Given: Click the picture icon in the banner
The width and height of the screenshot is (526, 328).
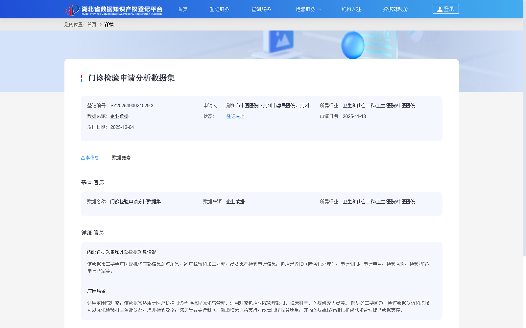Looking at the screenshot, I should 281,41.
